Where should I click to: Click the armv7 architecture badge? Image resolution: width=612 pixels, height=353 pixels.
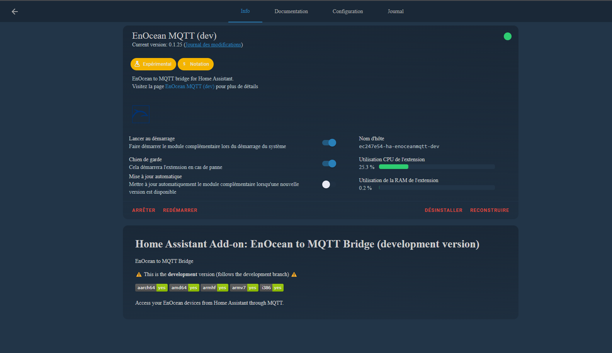[244, 288]
